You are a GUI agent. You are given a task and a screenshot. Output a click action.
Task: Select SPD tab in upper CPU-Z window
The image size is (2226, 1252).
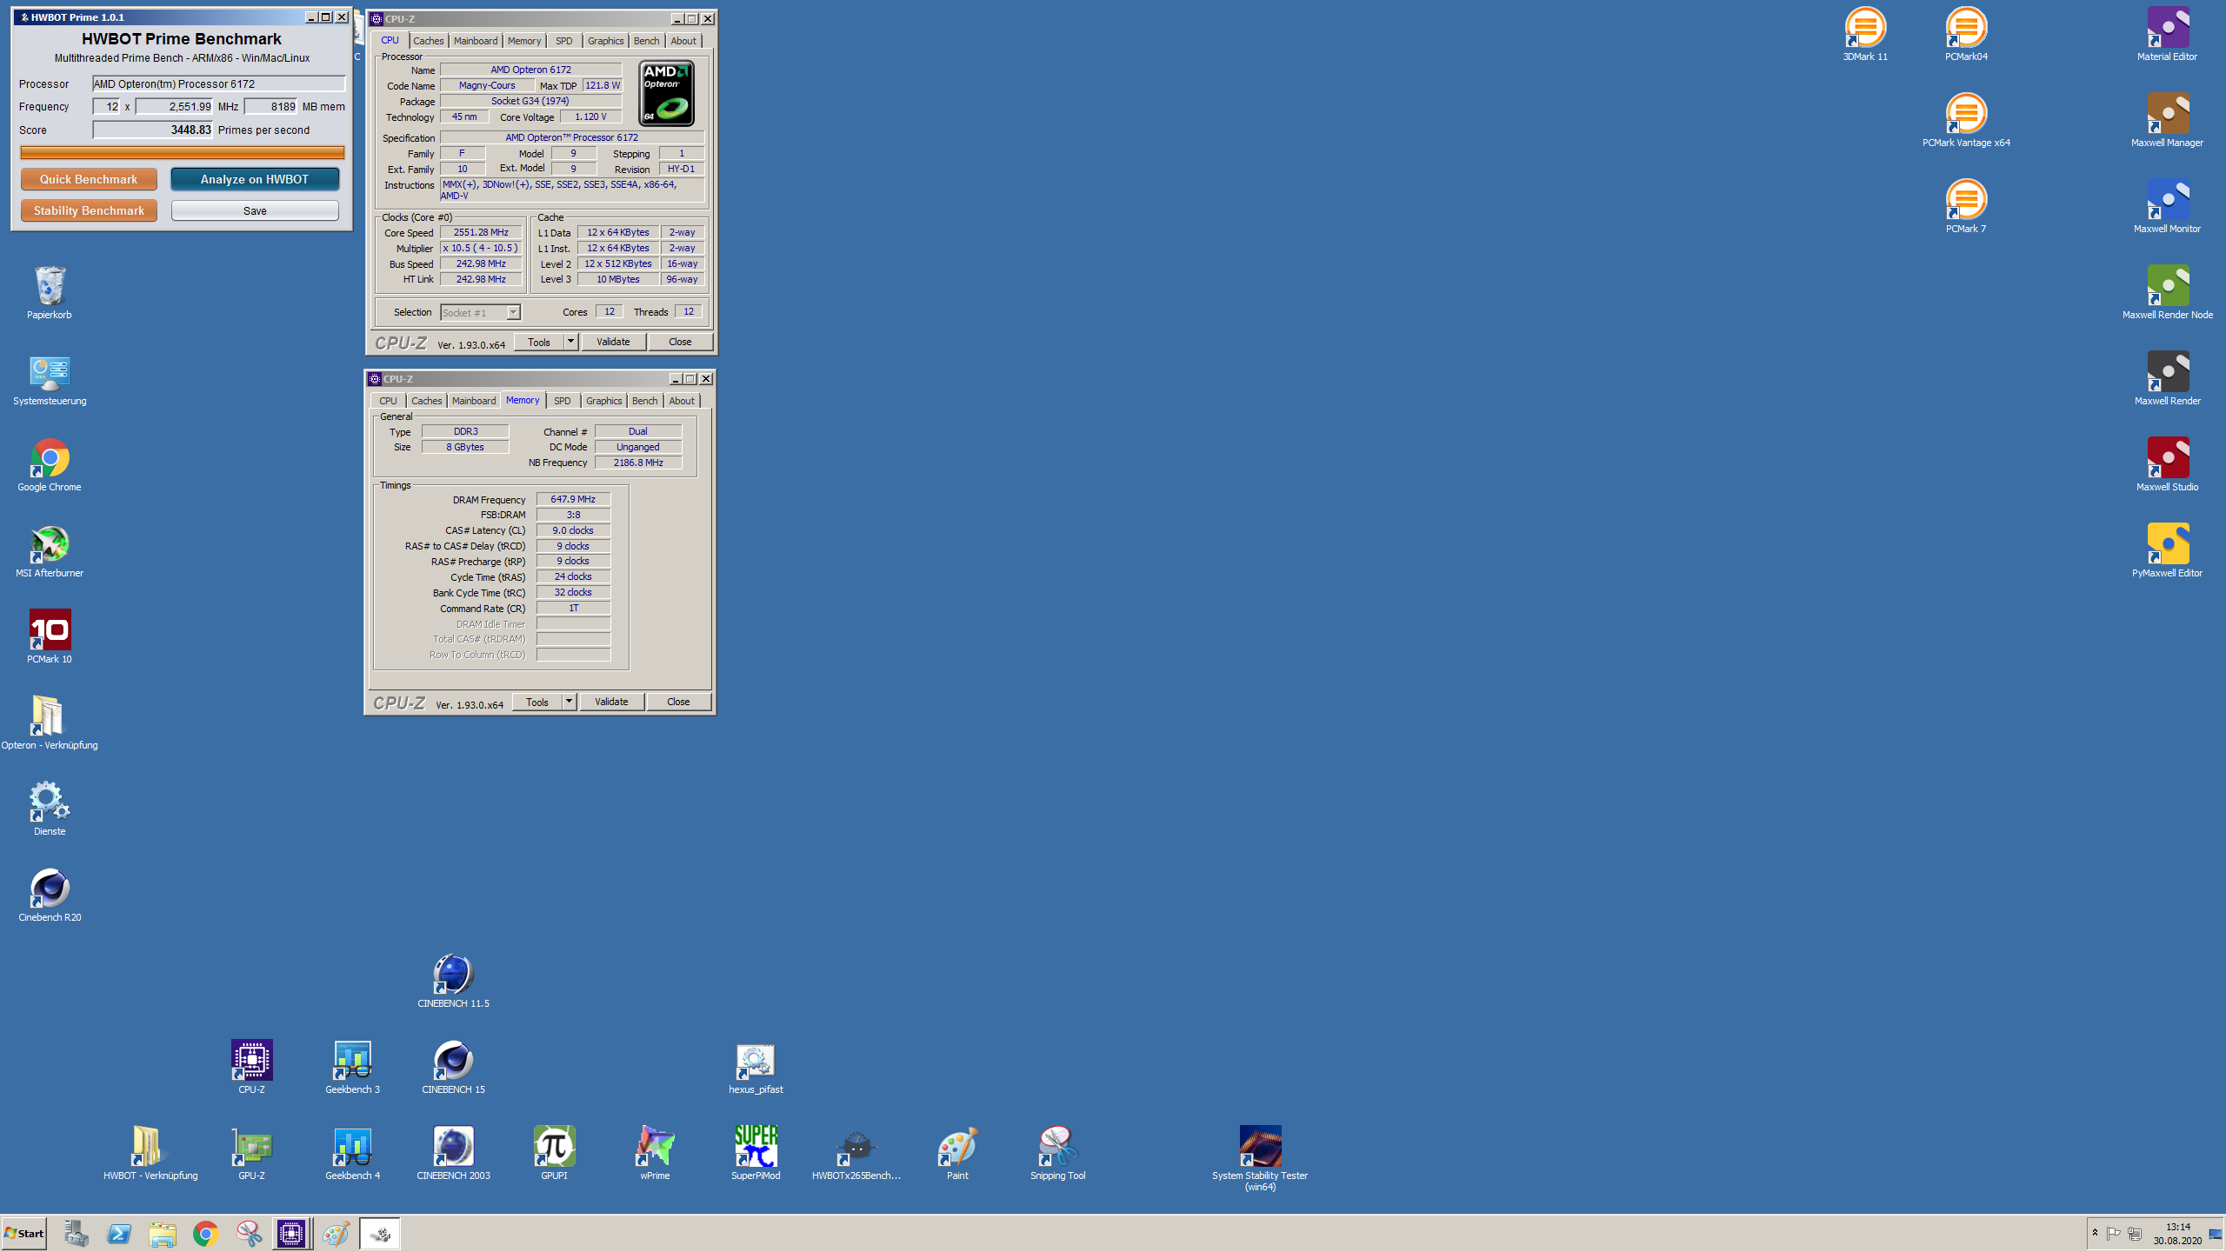pyautogui.click(x=564, y=41)
